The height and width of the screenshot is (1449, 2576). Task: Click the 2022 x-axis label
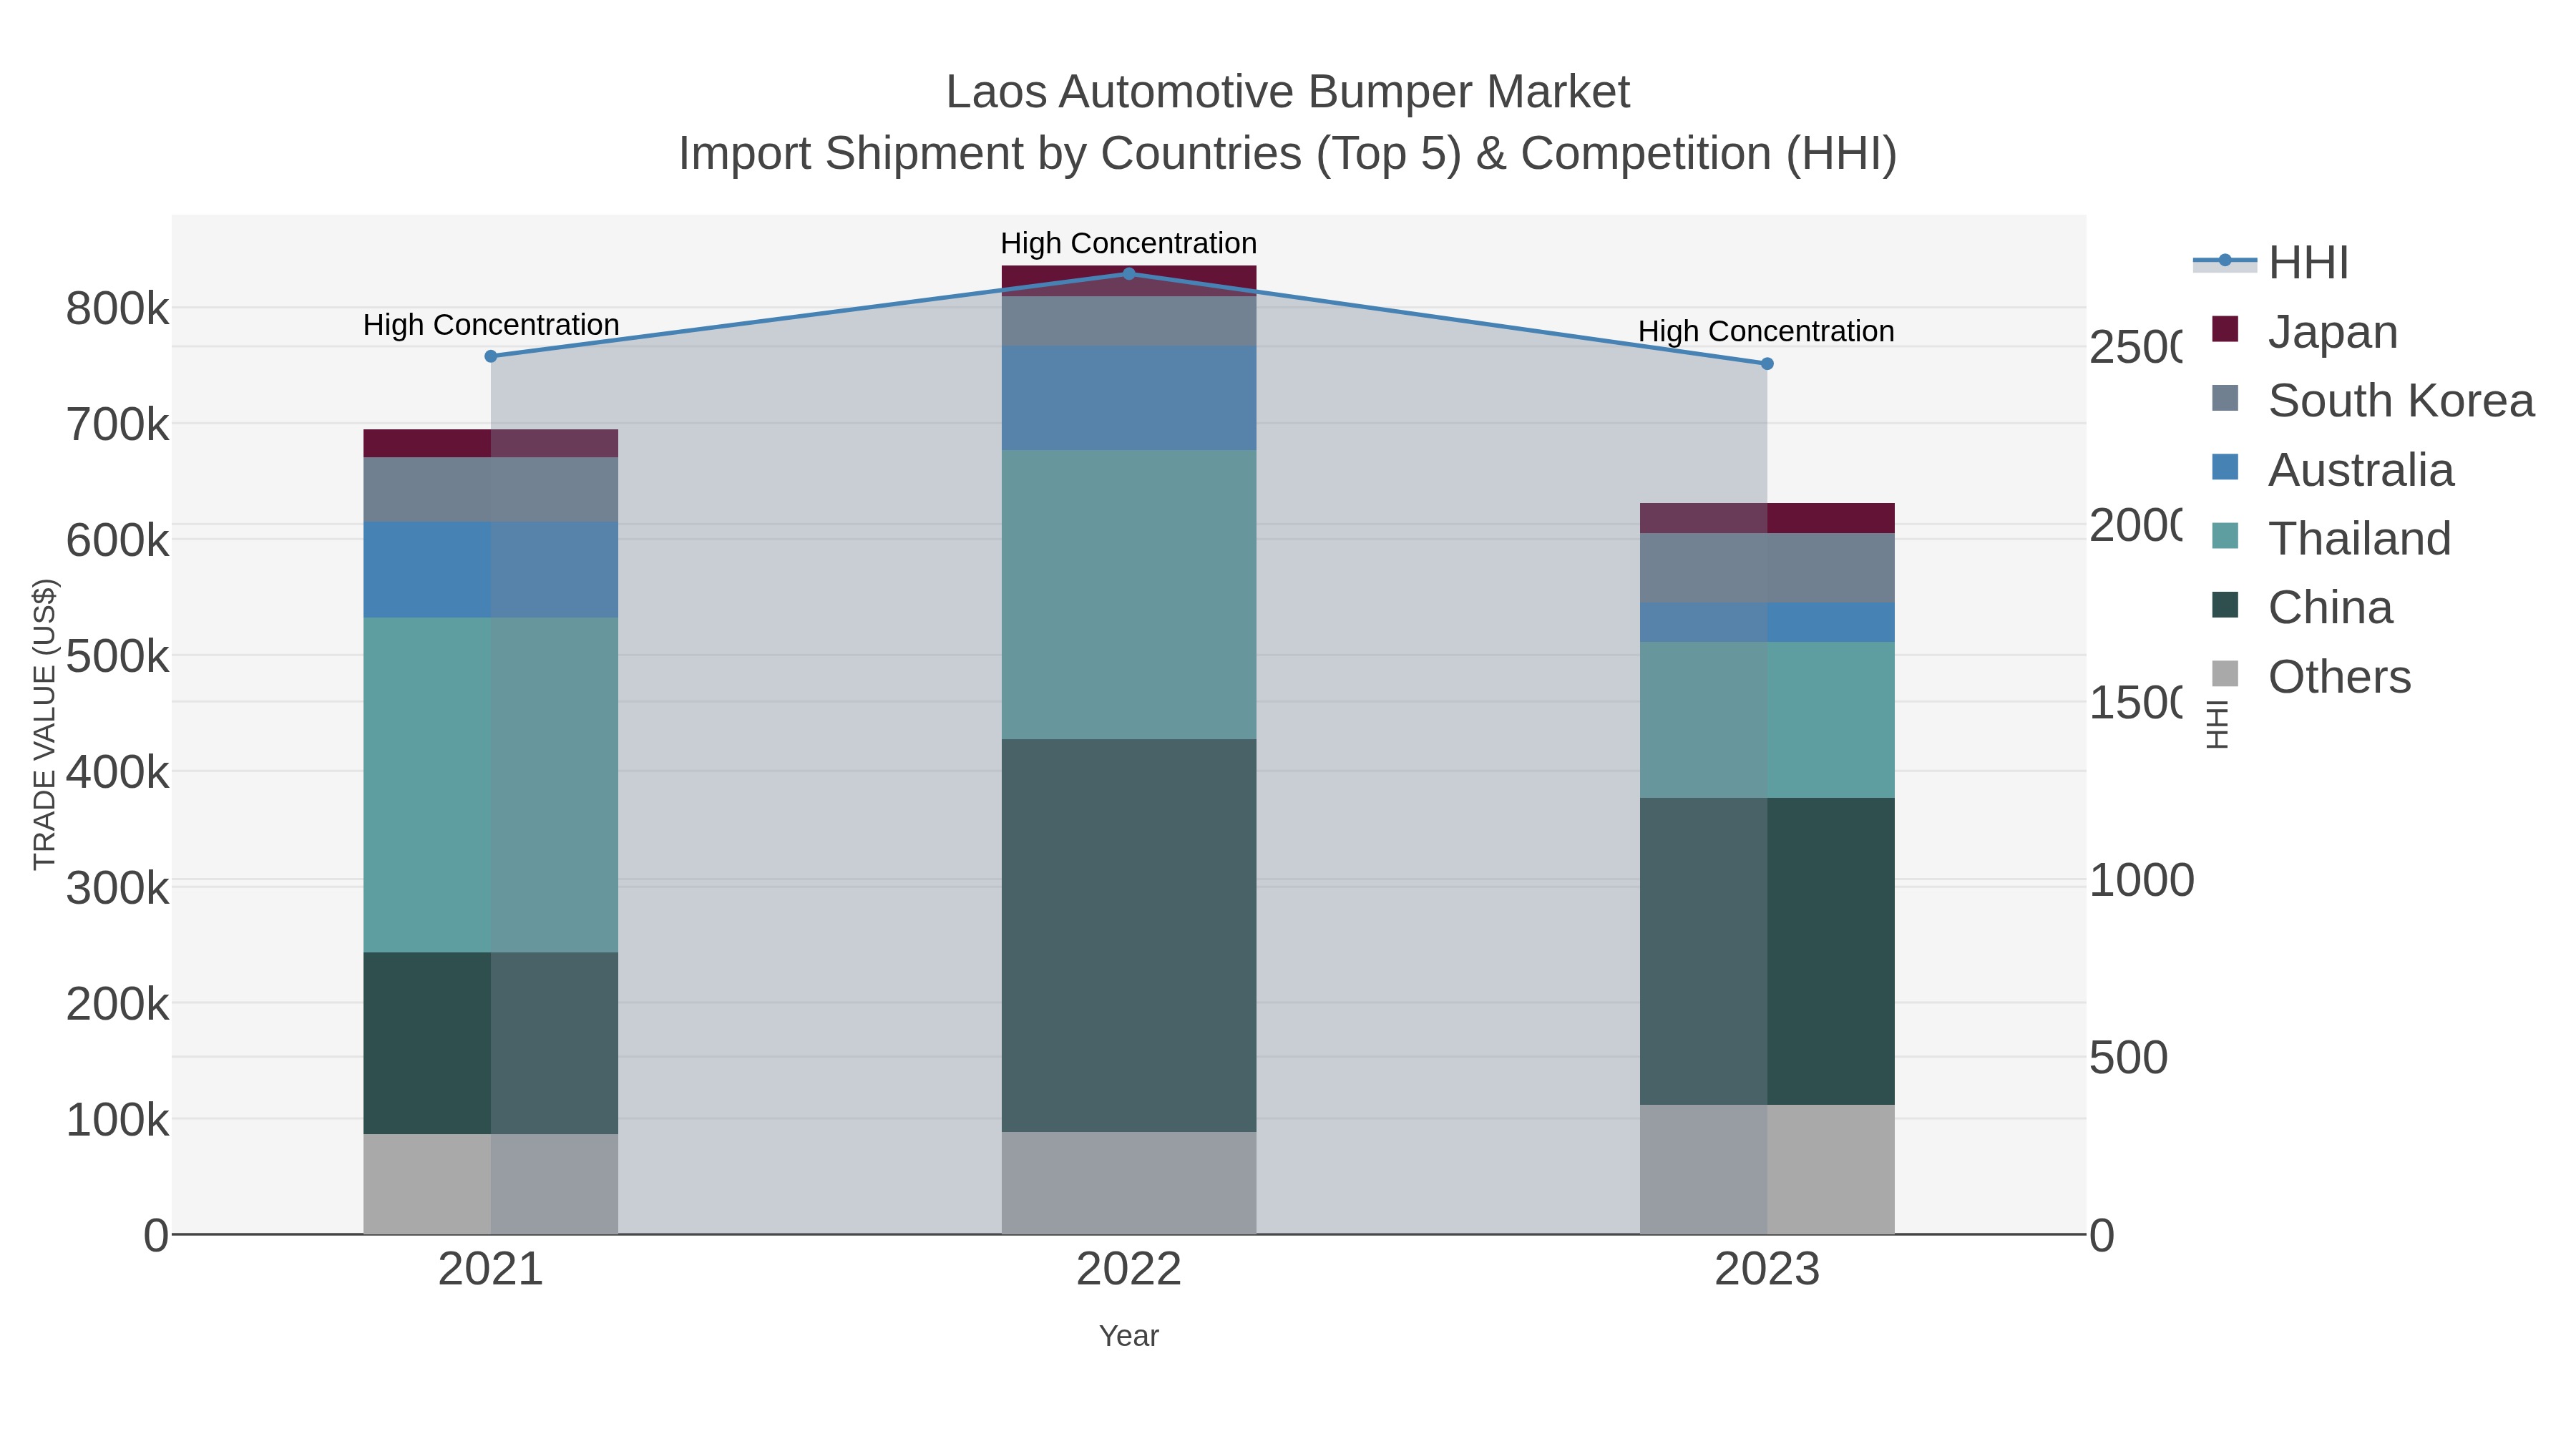[x=1129, y=1270]
